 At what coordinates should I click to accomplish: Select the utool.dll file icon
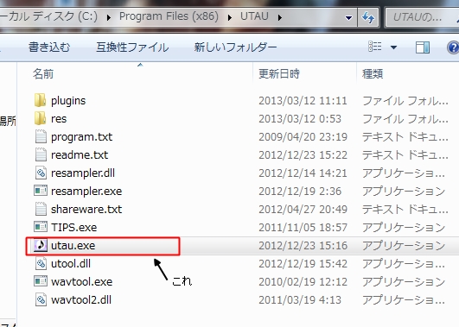click(41, 264)
